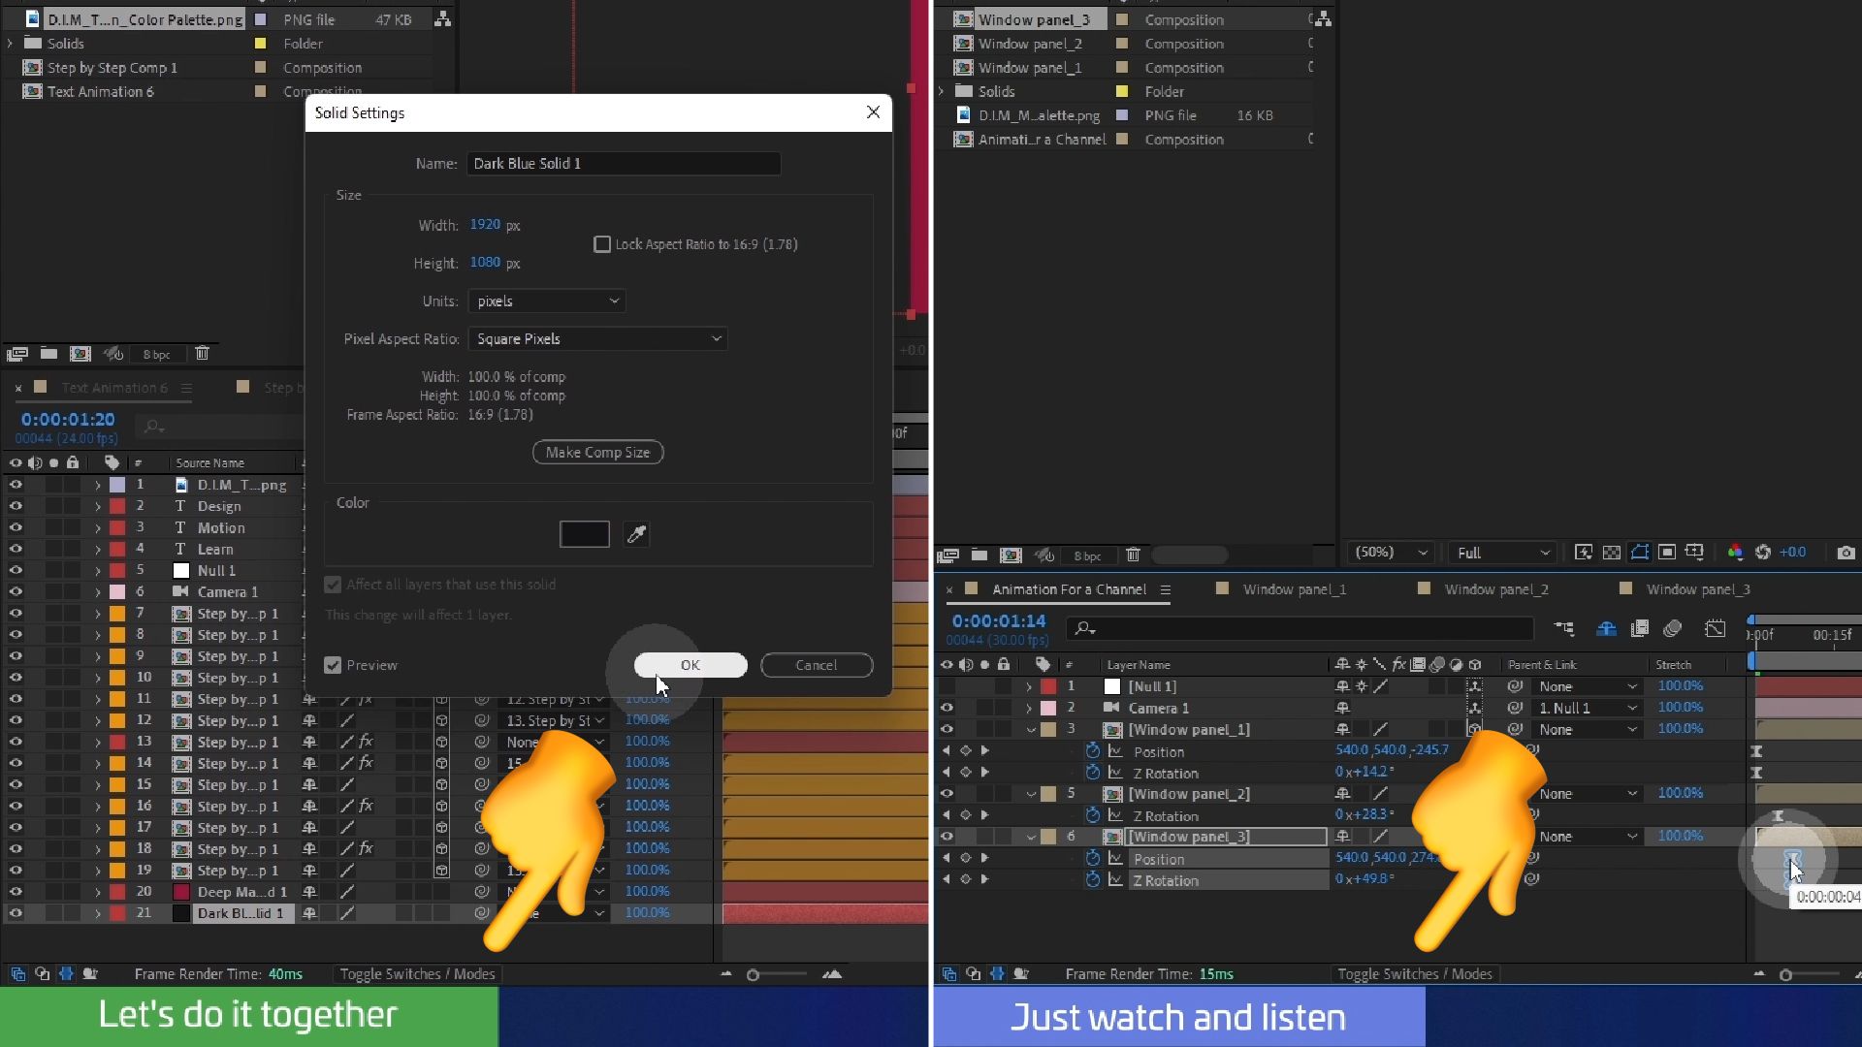Uncheck the Preview checkbox
The image size is (1862, 1047).
tap(333, 665)
